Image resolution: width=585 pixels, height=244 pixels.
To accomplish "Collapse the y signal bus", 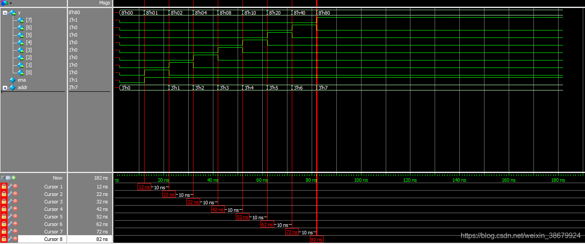I will [x=5, y=12].
